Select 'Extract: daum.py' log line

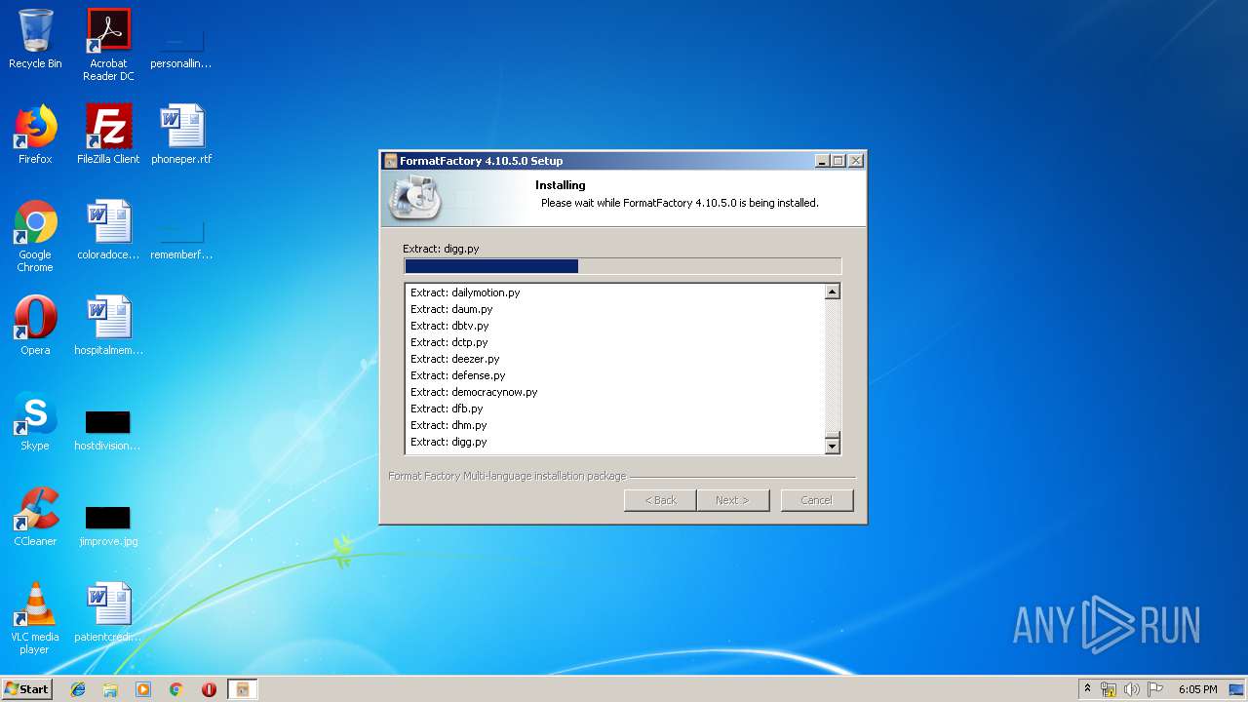[x=451, y=309]
